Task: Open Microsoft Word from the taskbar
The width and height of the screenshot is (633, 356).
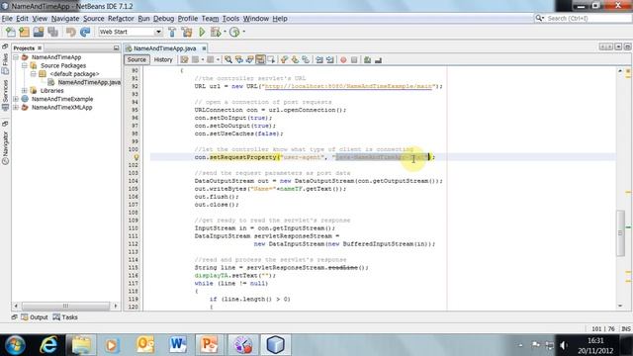Action: pyautogui.click(x=178, y=345)
